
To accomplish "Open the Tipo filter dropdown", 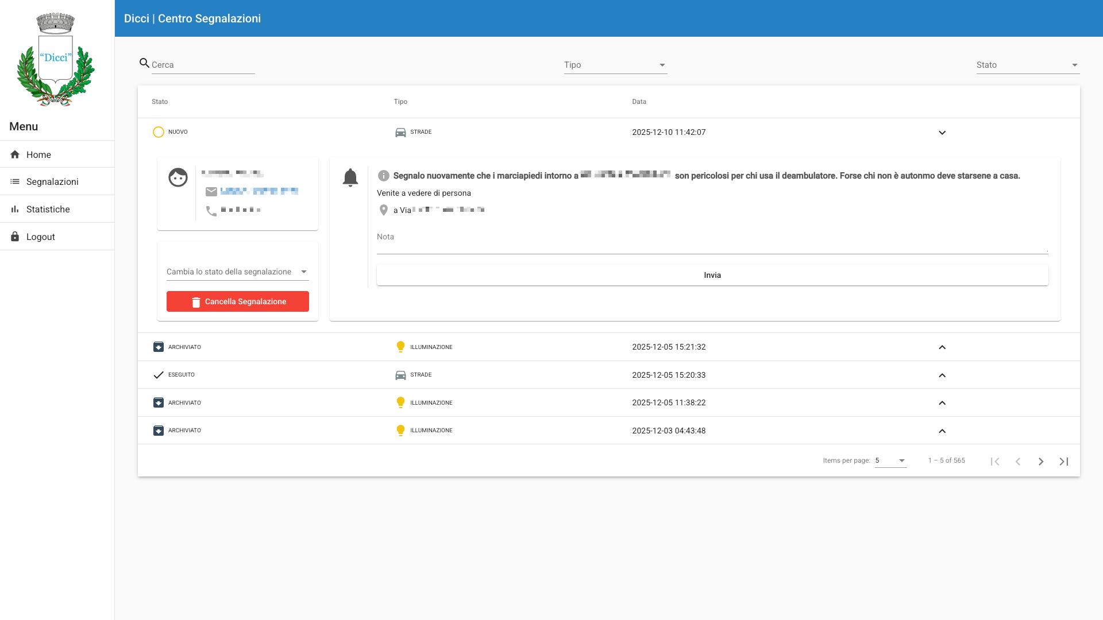I will [616, 65].
